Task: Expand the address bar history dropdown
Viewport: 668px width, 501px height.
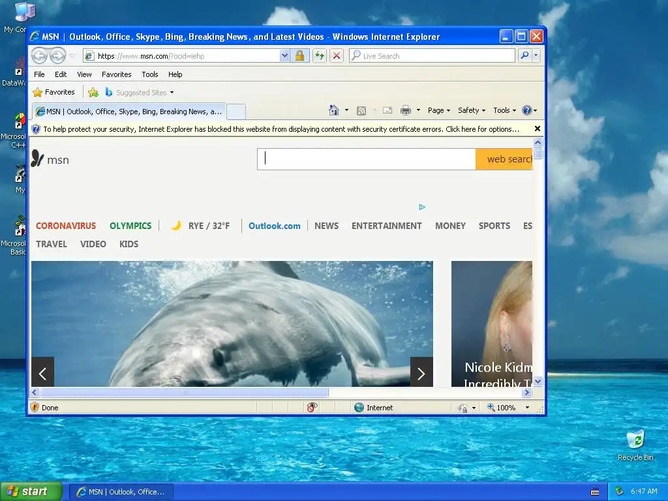Action: 284,56
